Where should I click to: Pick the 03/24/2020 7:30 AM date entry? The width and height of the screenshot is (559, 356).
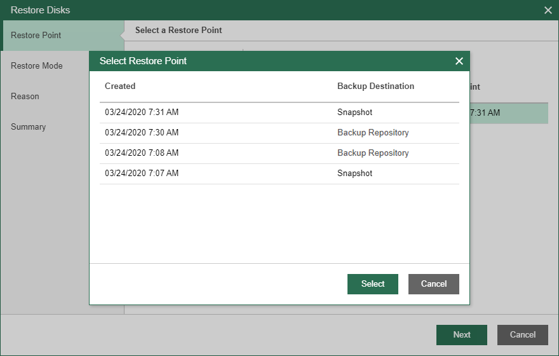142,133
